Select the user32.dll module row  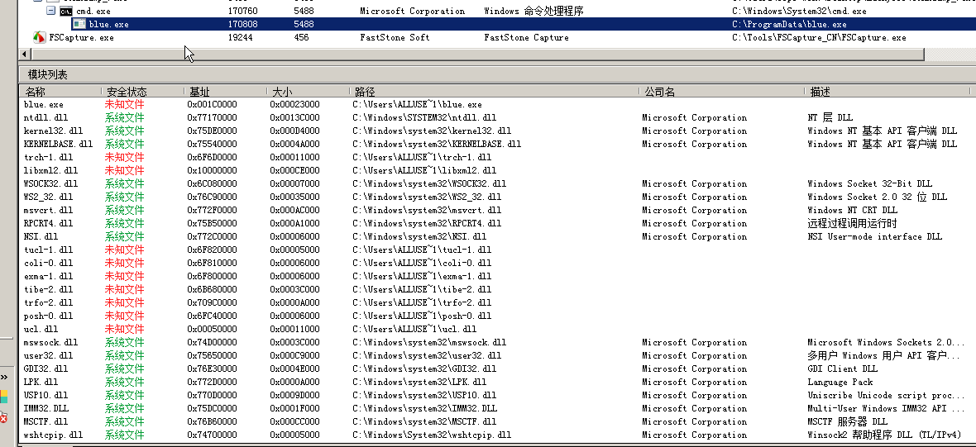497,355
